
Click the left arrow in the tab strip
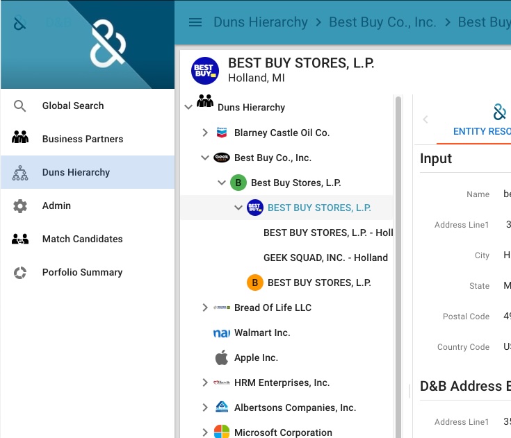pos(425,119)
